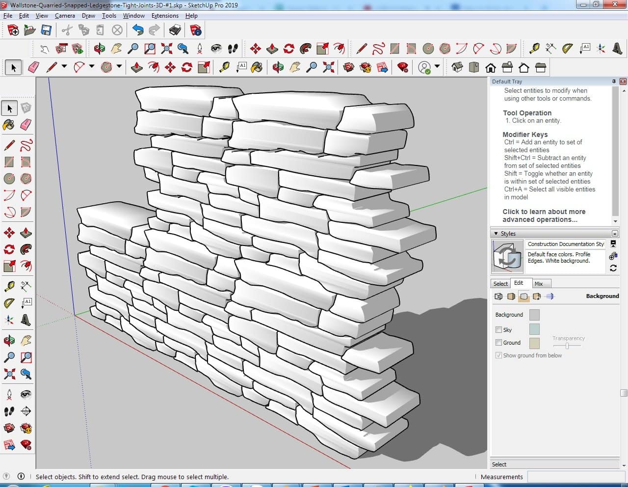Viewport: 628px width, 487px height.
Task: Click the Save file icon
Action: click(x=46, y=30)
